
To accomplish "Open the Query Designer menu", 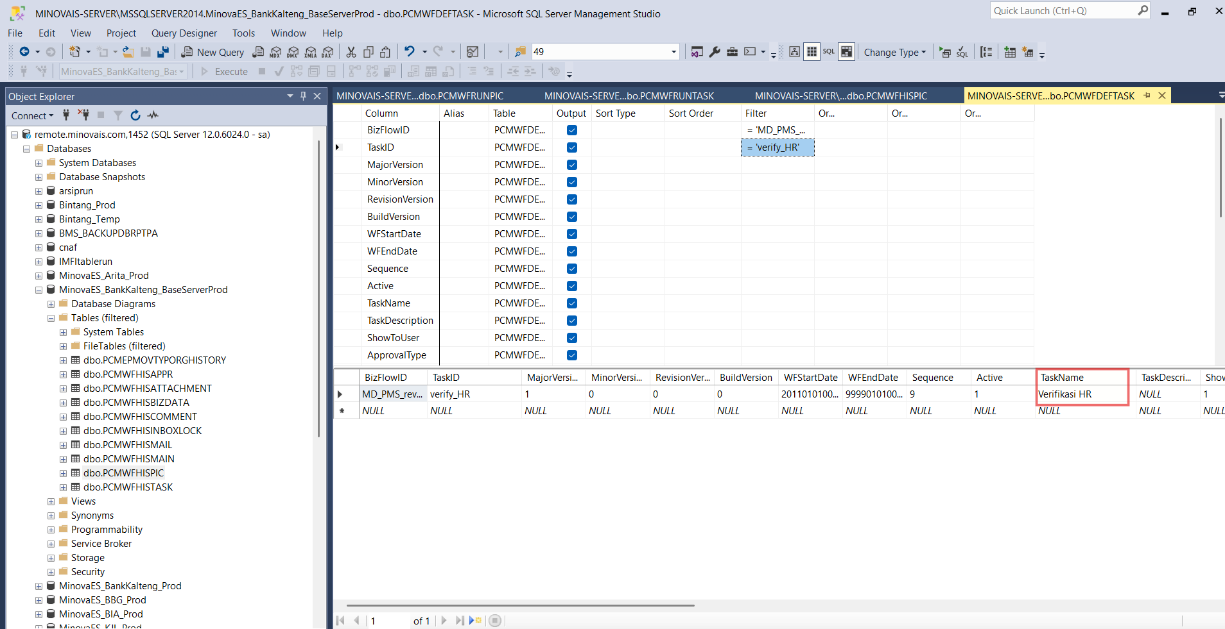I will [184, 33].
